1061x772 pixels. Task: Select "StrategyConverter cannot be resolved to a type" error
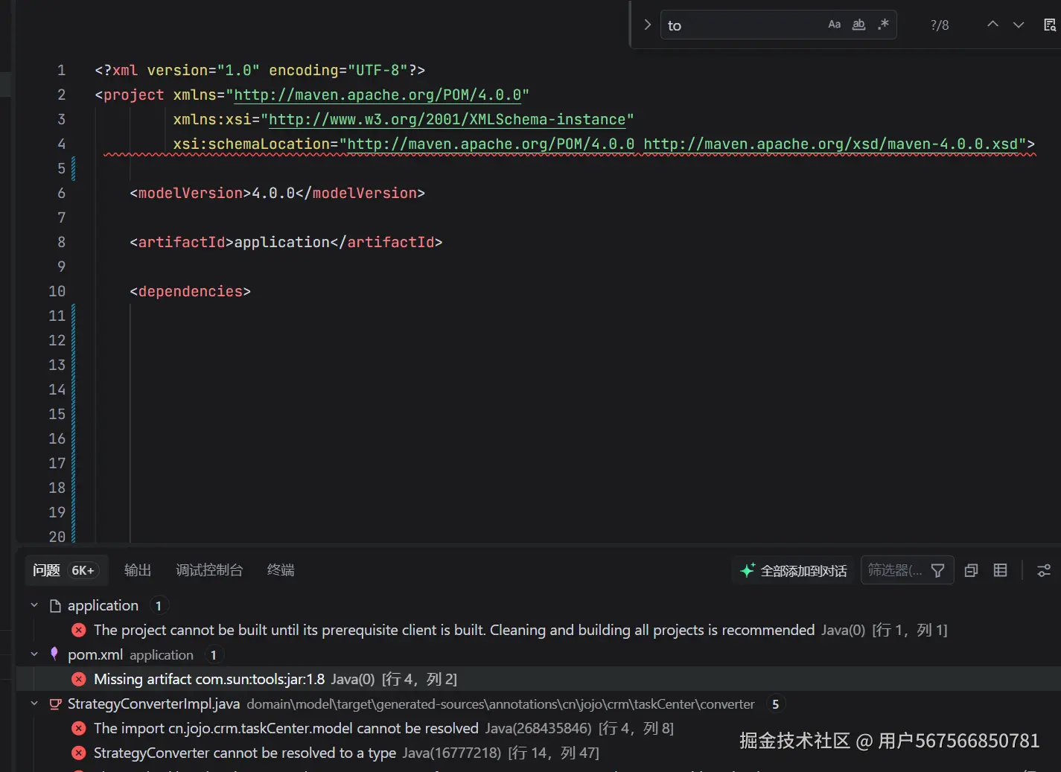coord(538,753)
